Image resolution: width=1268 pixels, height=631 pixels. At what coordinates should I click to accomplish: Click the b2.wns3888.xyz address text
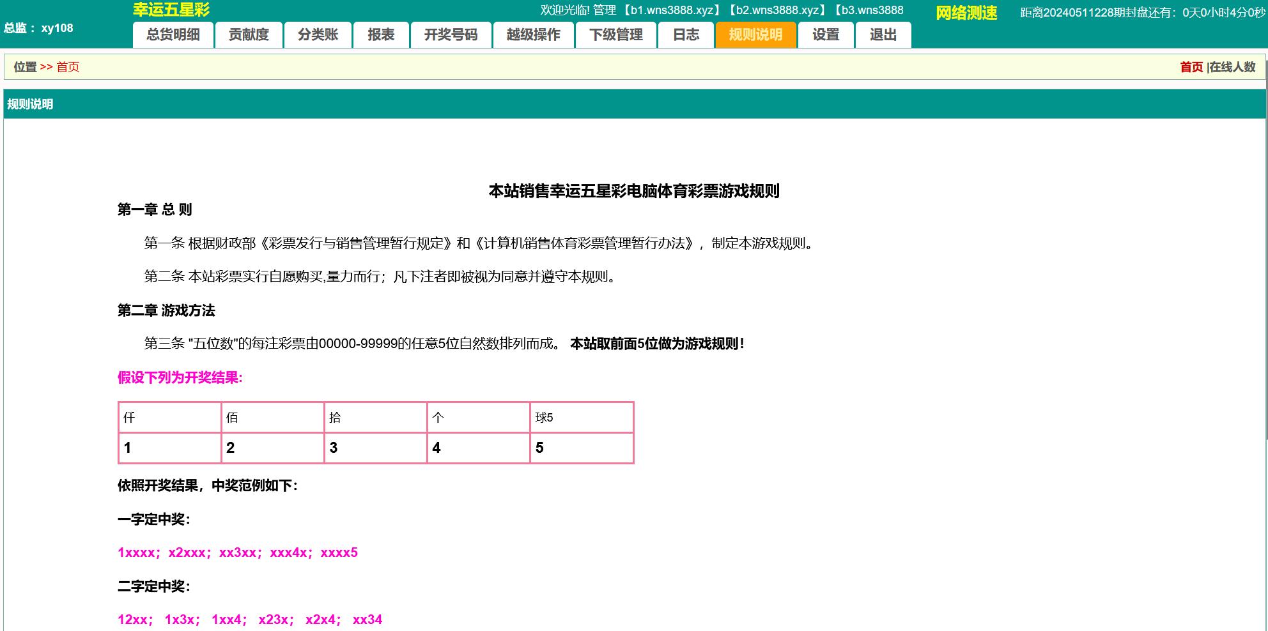pyautogui.click(x=777, y=10)
